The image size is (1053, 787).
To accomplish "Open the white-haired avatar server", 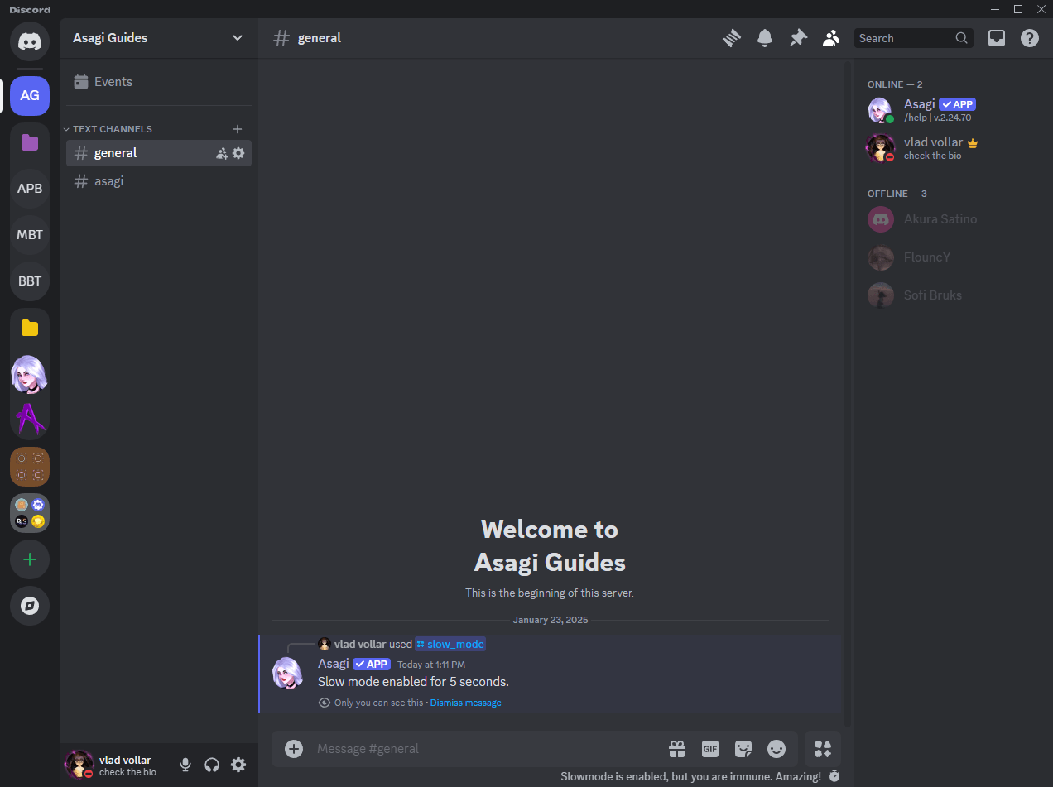I will pyautogui.click(x=30, y=374).
